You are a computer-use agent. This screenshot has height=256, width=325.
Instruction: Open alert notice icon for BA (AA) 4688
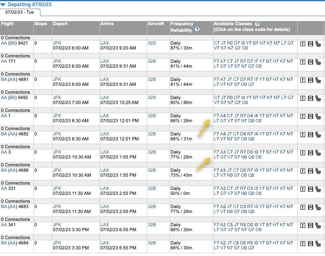pyautogui.click(x=303, y=171)
